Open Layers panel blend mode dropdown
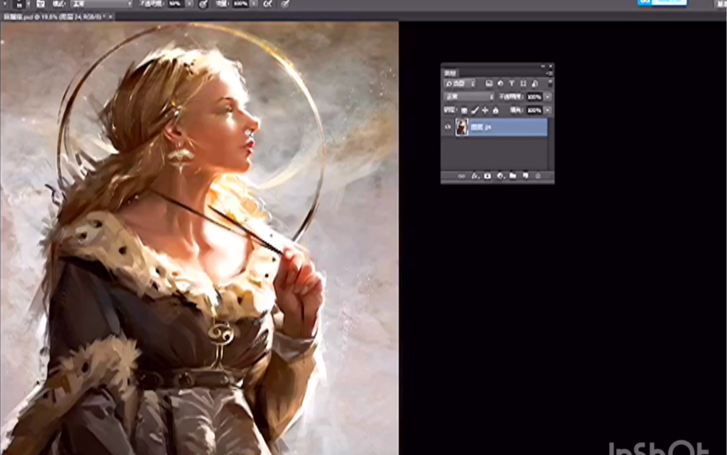This screenshot has width=727, height=455. 469,97
